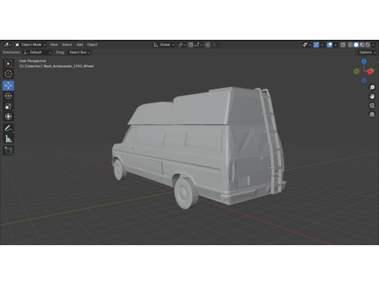Click the zoom magnifier viewport icon
The width and height of the screenshot is (379, 285).
tap(372, 88)
